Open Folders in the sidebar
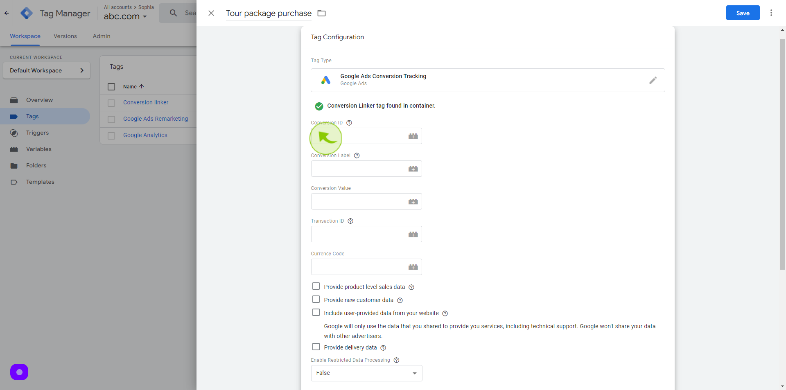 [x=45, y=165]
